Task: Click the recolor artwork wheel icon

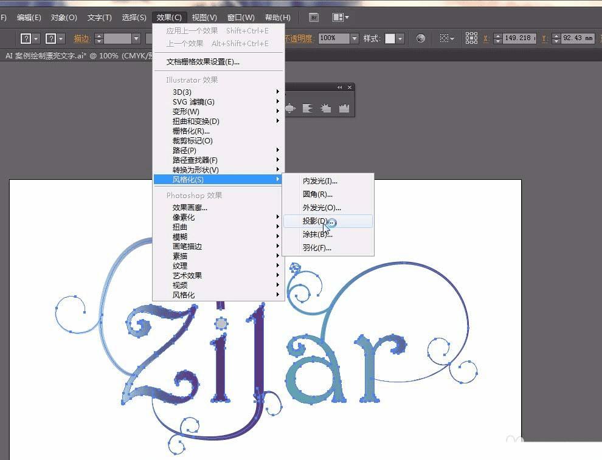Action: click(421, 38)
